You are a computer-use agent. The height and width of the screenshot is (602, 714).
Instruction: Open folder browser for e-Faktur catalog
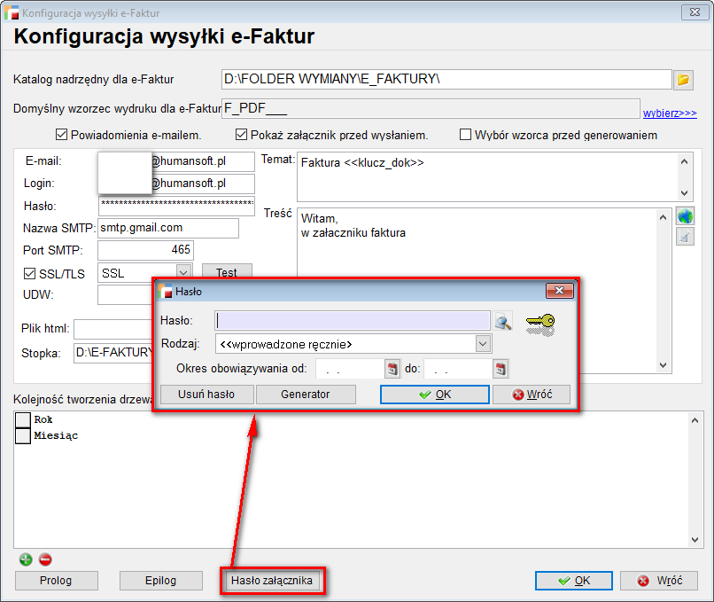coord(683,80)
